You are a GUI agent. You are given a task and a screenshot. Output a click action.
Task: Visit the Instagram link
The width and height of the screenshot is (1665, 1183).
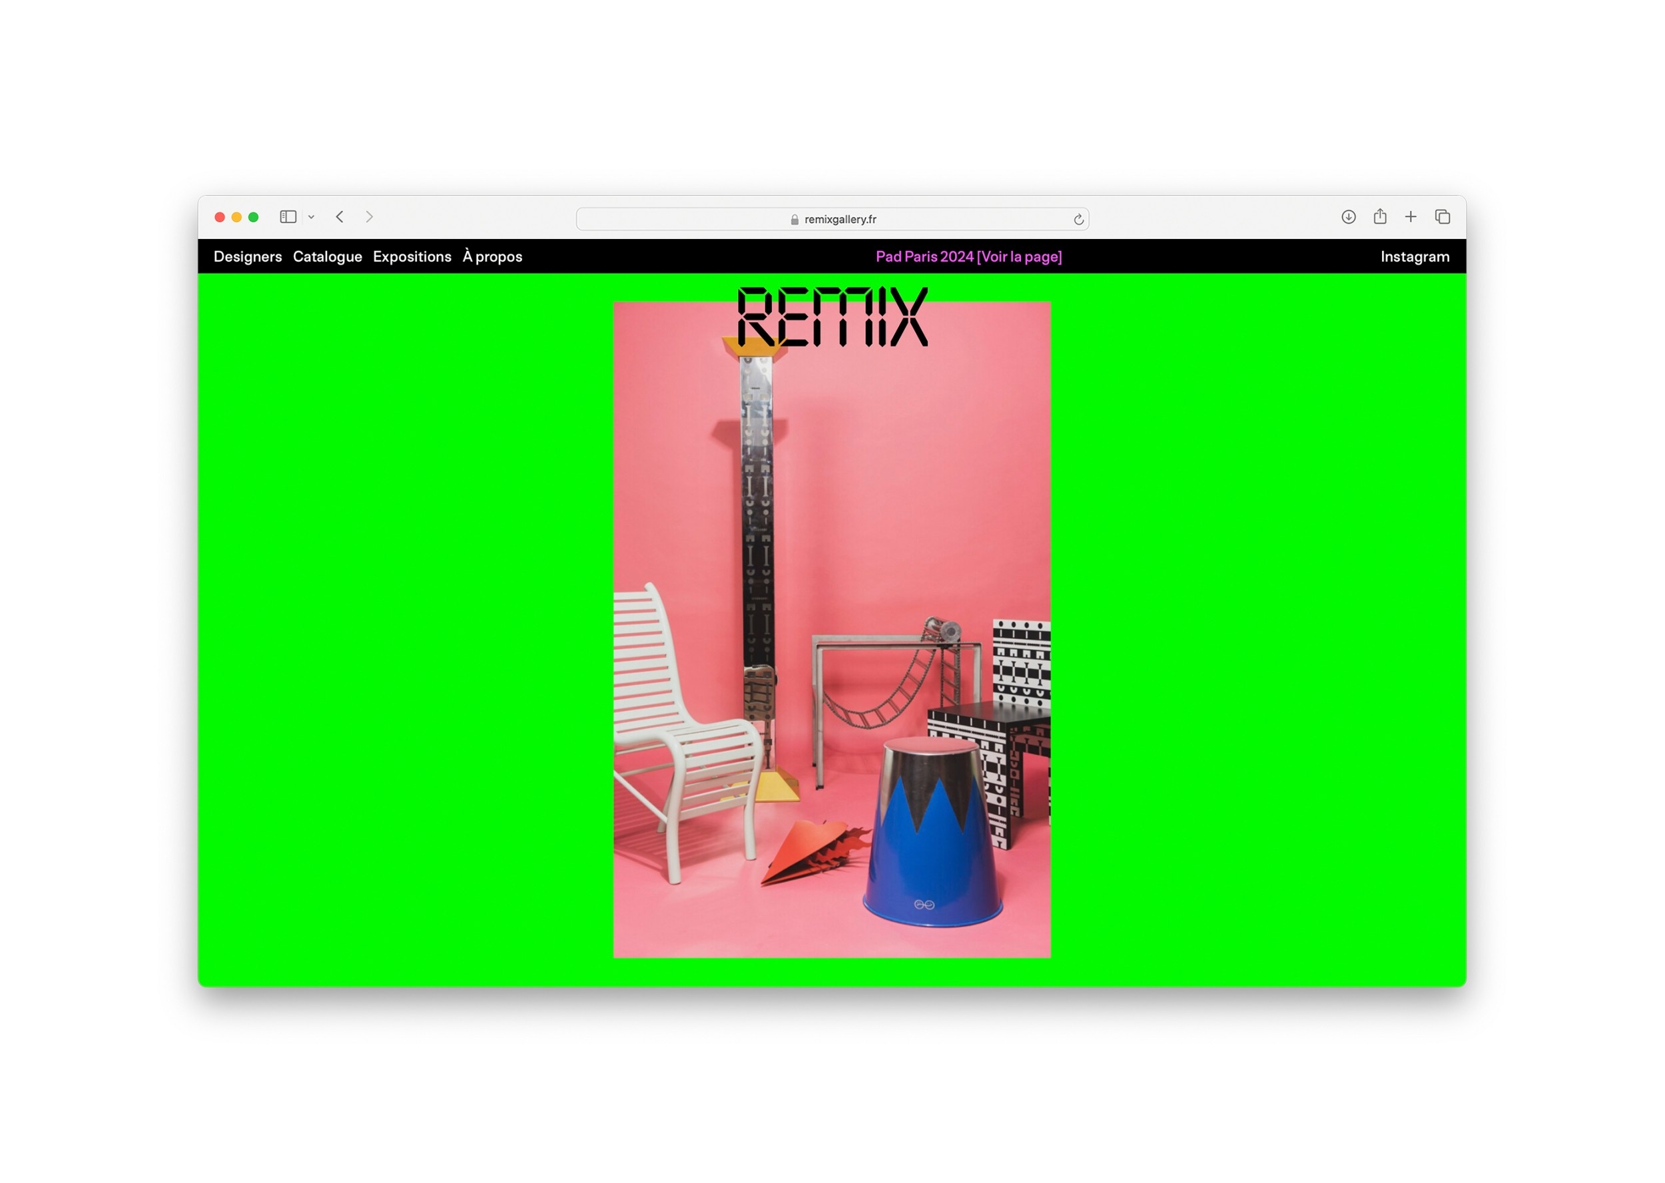pos(1415,256)
